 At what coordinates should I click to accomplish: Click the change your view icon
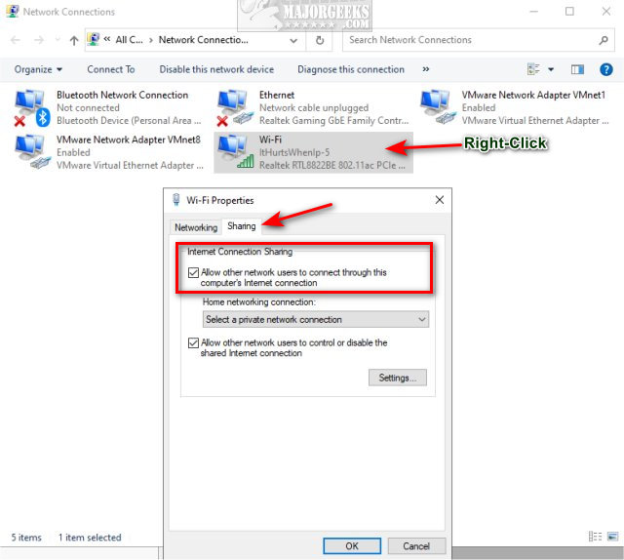point(533,69)
